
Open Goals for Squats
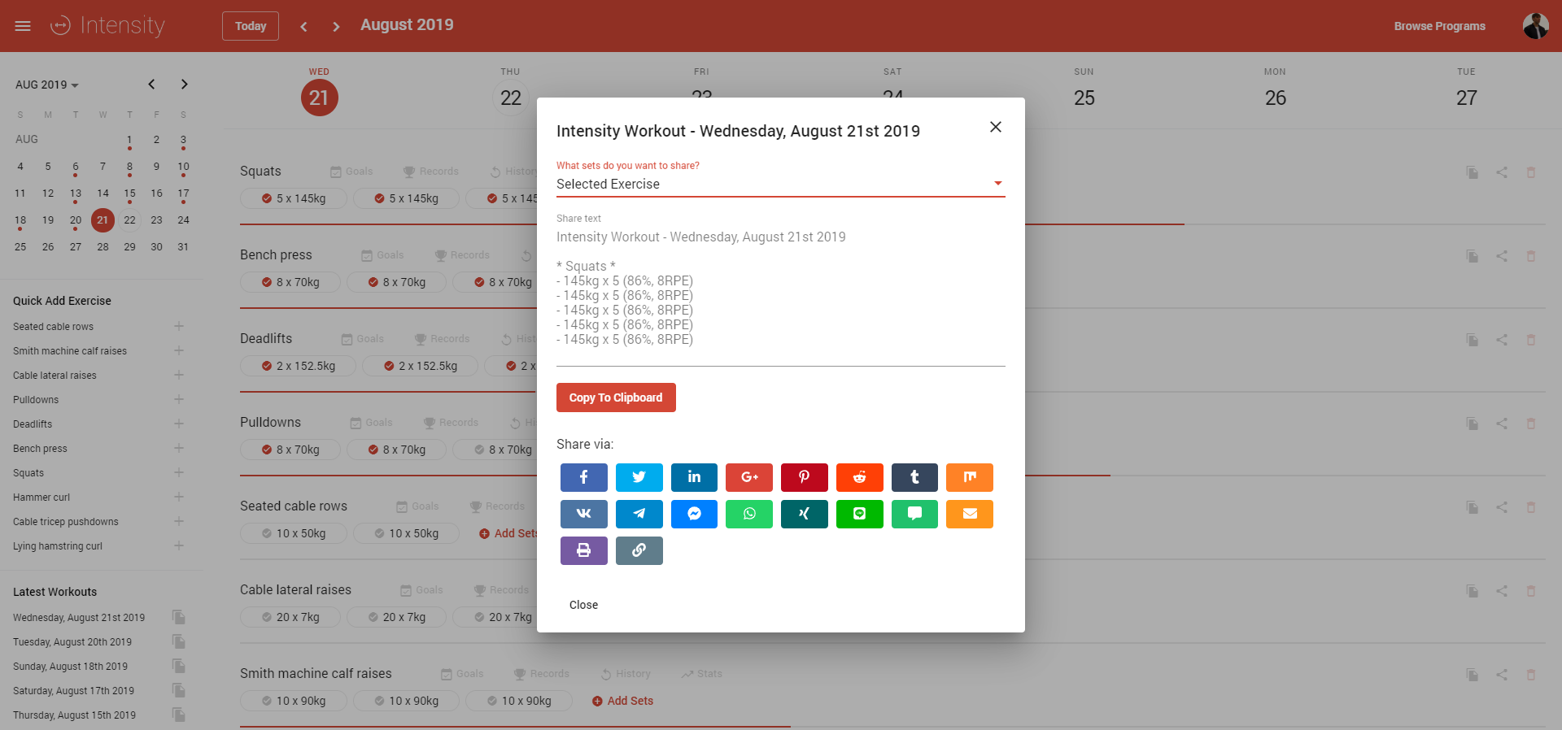pos(351,172)
